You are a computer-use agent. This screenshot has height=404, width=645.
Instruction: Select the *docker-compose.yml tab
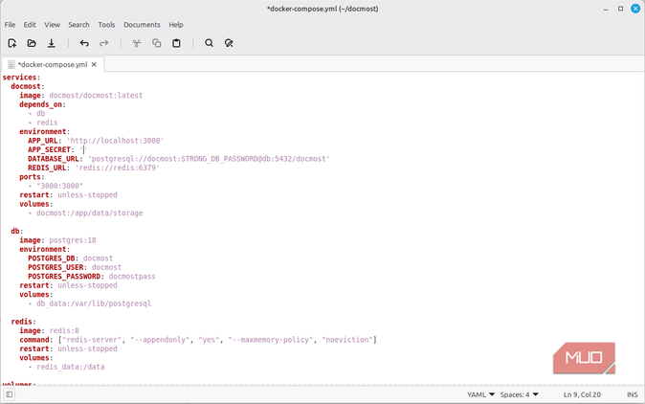point(53,64)
